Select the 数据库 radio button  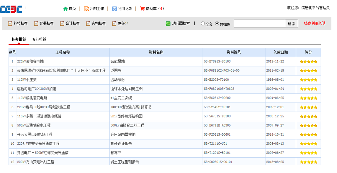217,24
